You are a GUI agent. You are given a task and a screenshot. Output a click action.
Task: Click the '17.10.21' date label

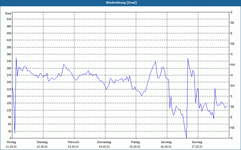pos(197,147)
